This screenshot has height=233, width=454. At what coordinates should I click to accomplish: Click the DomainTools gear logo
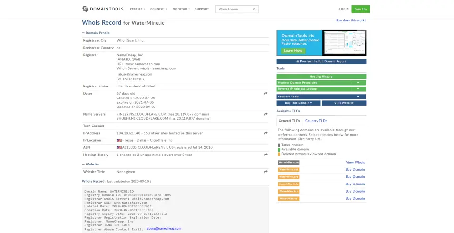pyautogui.click(x=85, y=9)
